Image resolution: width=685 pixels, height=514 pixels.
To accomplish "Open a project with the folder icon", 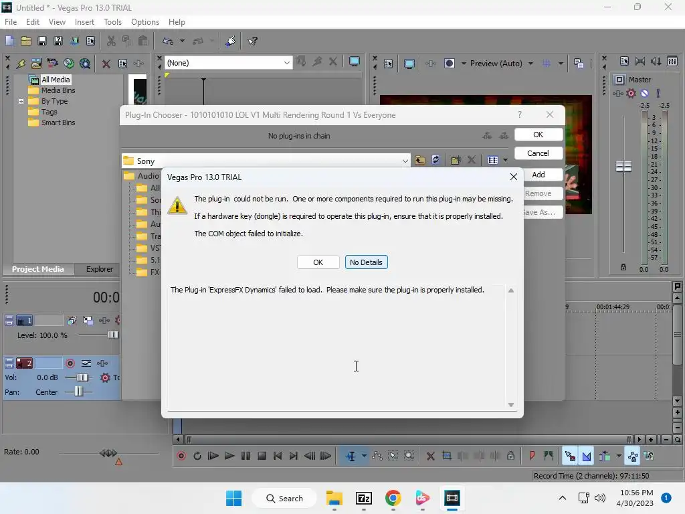I will pyautogui.click(x=26, y=41).
